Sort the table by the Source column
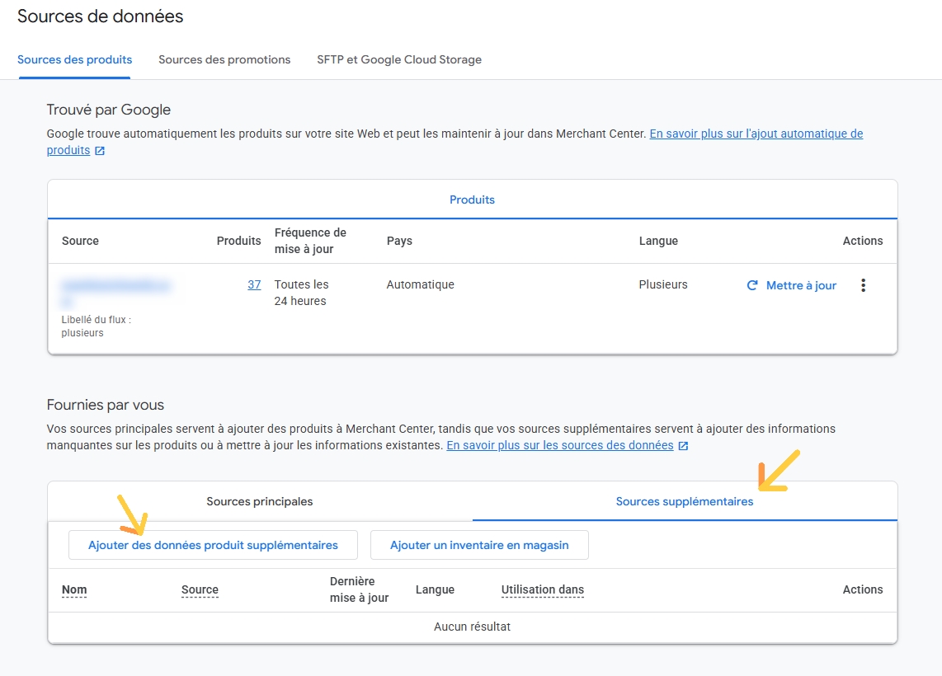The height and width of the screenshot is (676, 942). [x=199, y=589]
